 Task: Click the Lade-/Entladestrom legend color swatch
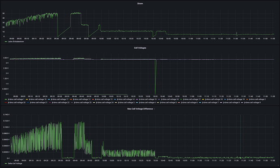pos(6,41)
